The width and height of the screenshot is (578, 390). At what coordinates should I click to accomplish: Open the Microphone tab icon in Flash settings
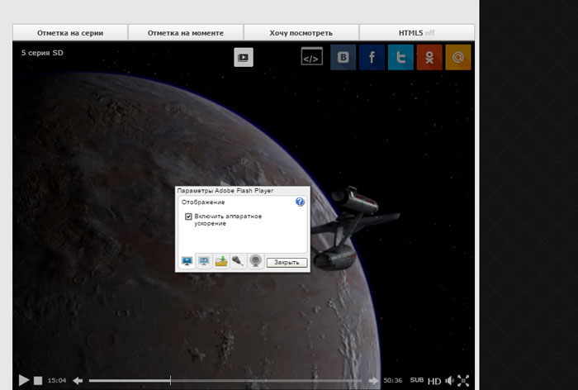[x=238, y=261]
